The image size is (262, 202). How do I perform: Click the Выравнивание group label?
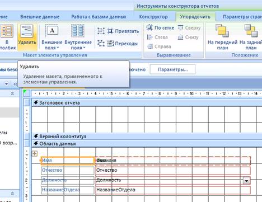tap(174, 55)
